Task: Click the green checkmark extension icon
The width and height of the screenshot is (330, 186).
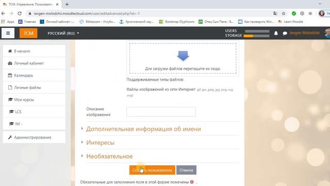Action: [x=294, y=13]
